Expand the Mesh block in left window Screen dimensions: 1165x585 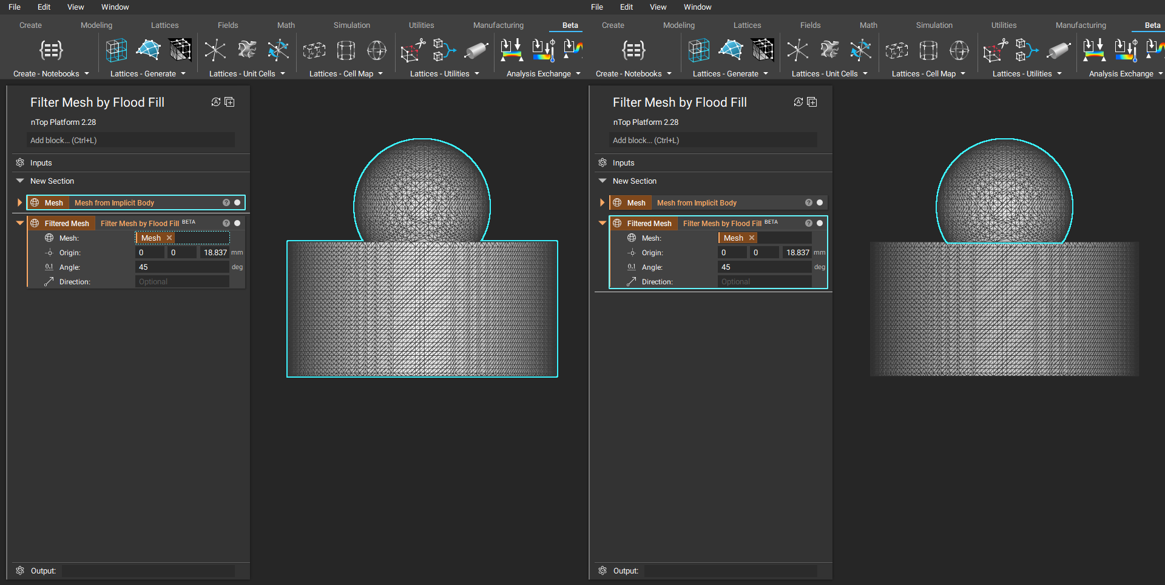point(19,202)
